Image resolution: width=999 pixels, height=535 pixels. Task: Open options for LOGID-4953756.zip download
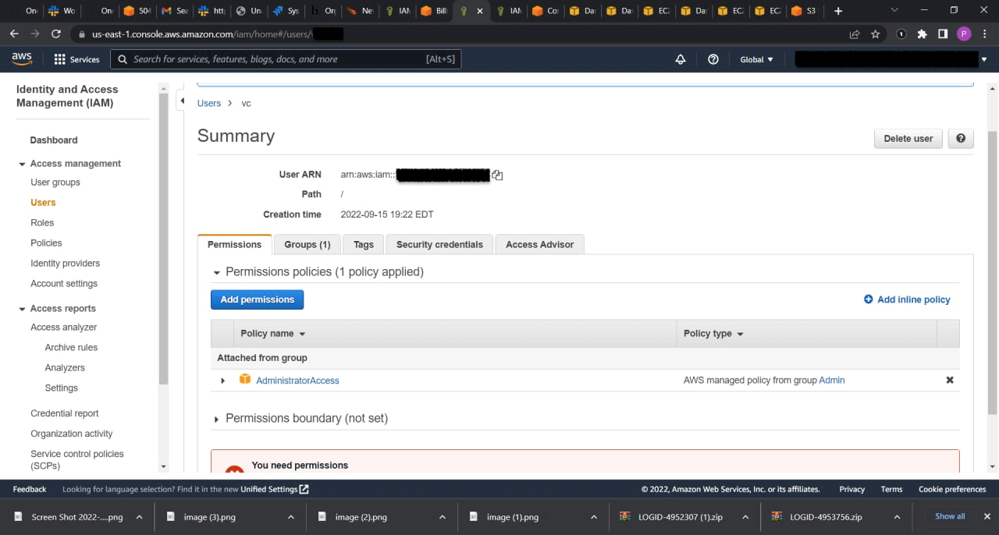pyautogui.click(x=897, y=517)
